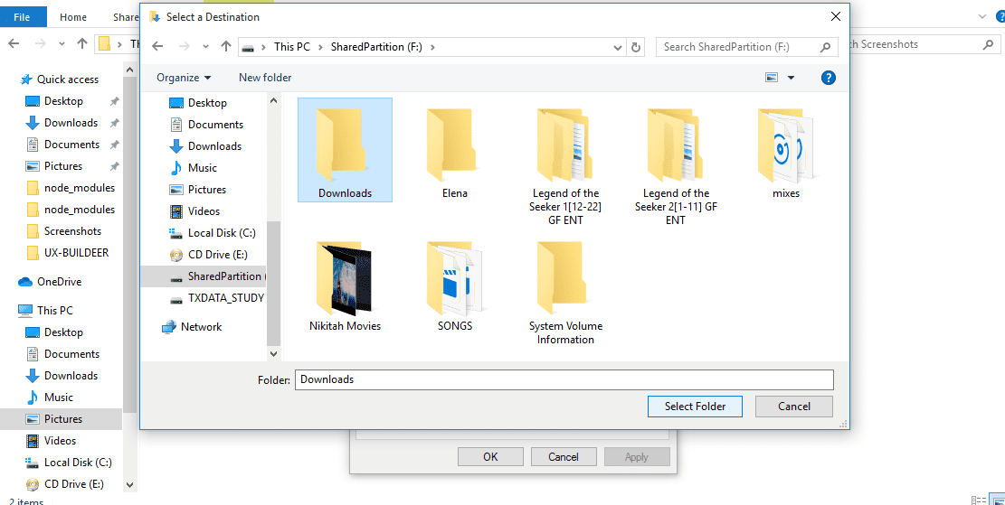Select pinned Desktop in Explorer Quick access
1005x505 pixels.
pos(63,101)
